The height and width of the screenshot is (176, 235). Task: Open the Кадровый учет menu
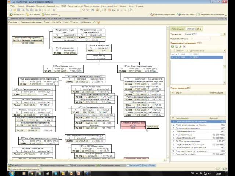pyautogui.click(x=53, y=6)
